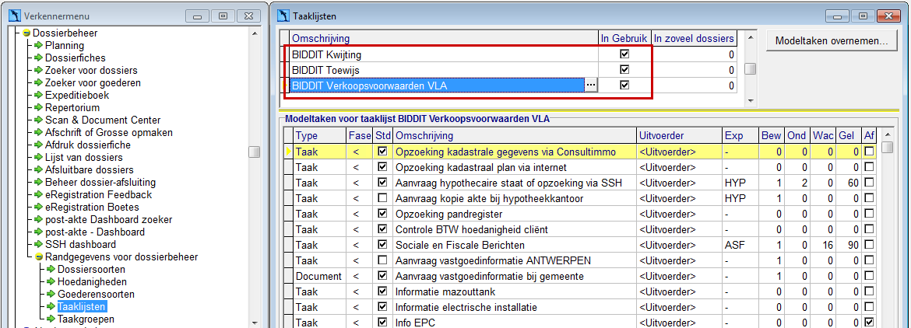
Task: Toggle In Gebruik for BIDDIT Toewijs
Action: (624, 69)
